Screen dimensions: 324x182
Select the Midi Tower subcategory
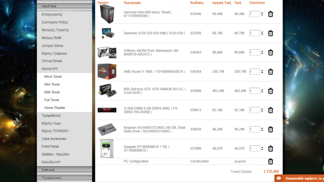pyautogui.click(x=52, y=92)
